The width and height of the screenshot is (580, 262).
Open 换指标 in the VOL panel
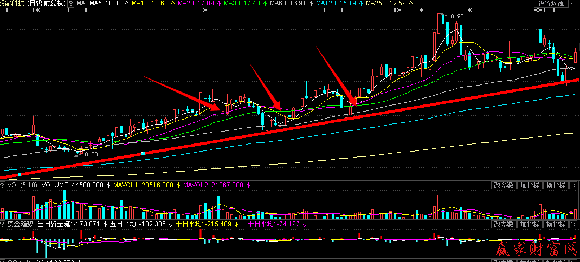pyautogui.click(x=556, y=185)
